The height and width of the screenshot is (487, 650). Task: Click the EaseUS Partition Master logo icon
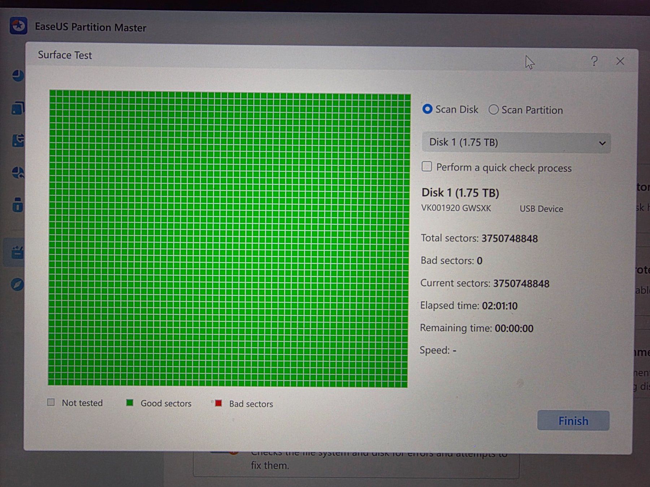pyautogui.click(x=18, y=26)
